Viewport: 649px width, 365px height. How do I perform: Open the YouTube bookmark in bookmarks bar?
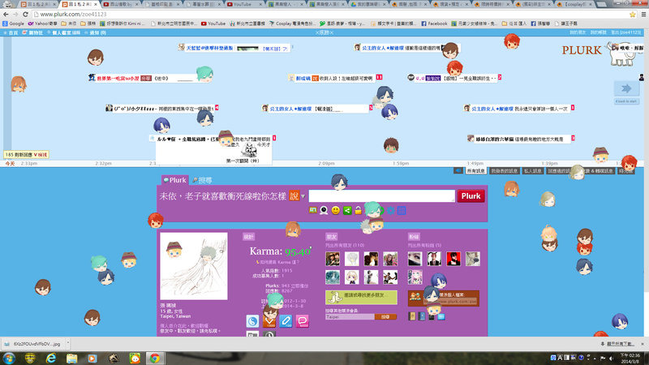coord(213,24)
